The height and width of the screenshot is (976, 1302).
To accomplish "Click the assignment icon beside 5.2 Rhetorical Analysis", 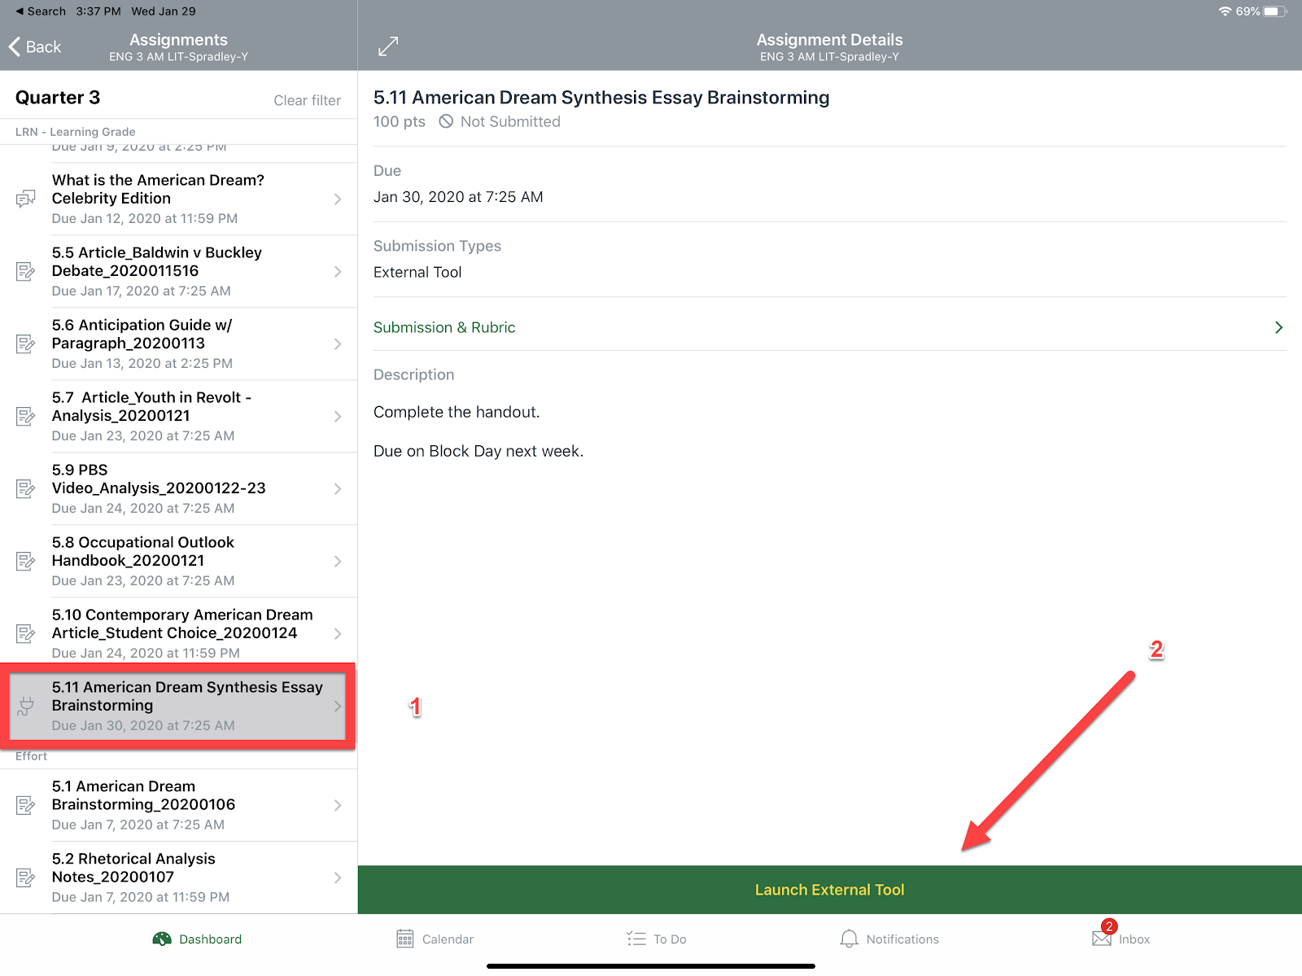I will tap(25, 877).
